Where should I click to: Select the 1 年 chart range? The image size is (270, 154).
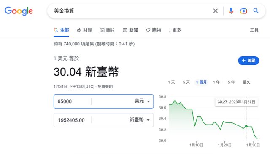[216, 82]
